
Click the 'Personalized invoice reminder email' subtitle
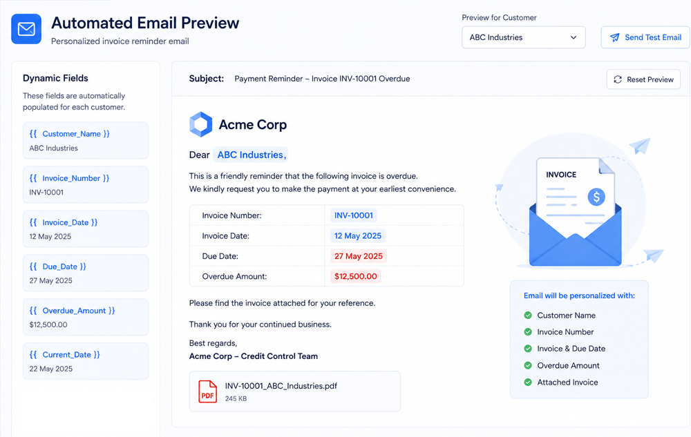120,41
